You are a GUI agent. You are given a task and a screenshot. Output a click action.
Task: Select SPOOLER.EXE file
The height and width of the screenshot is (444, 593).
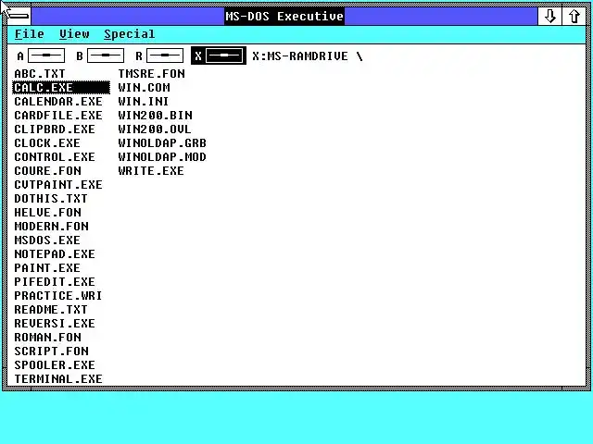click(55, 365)
